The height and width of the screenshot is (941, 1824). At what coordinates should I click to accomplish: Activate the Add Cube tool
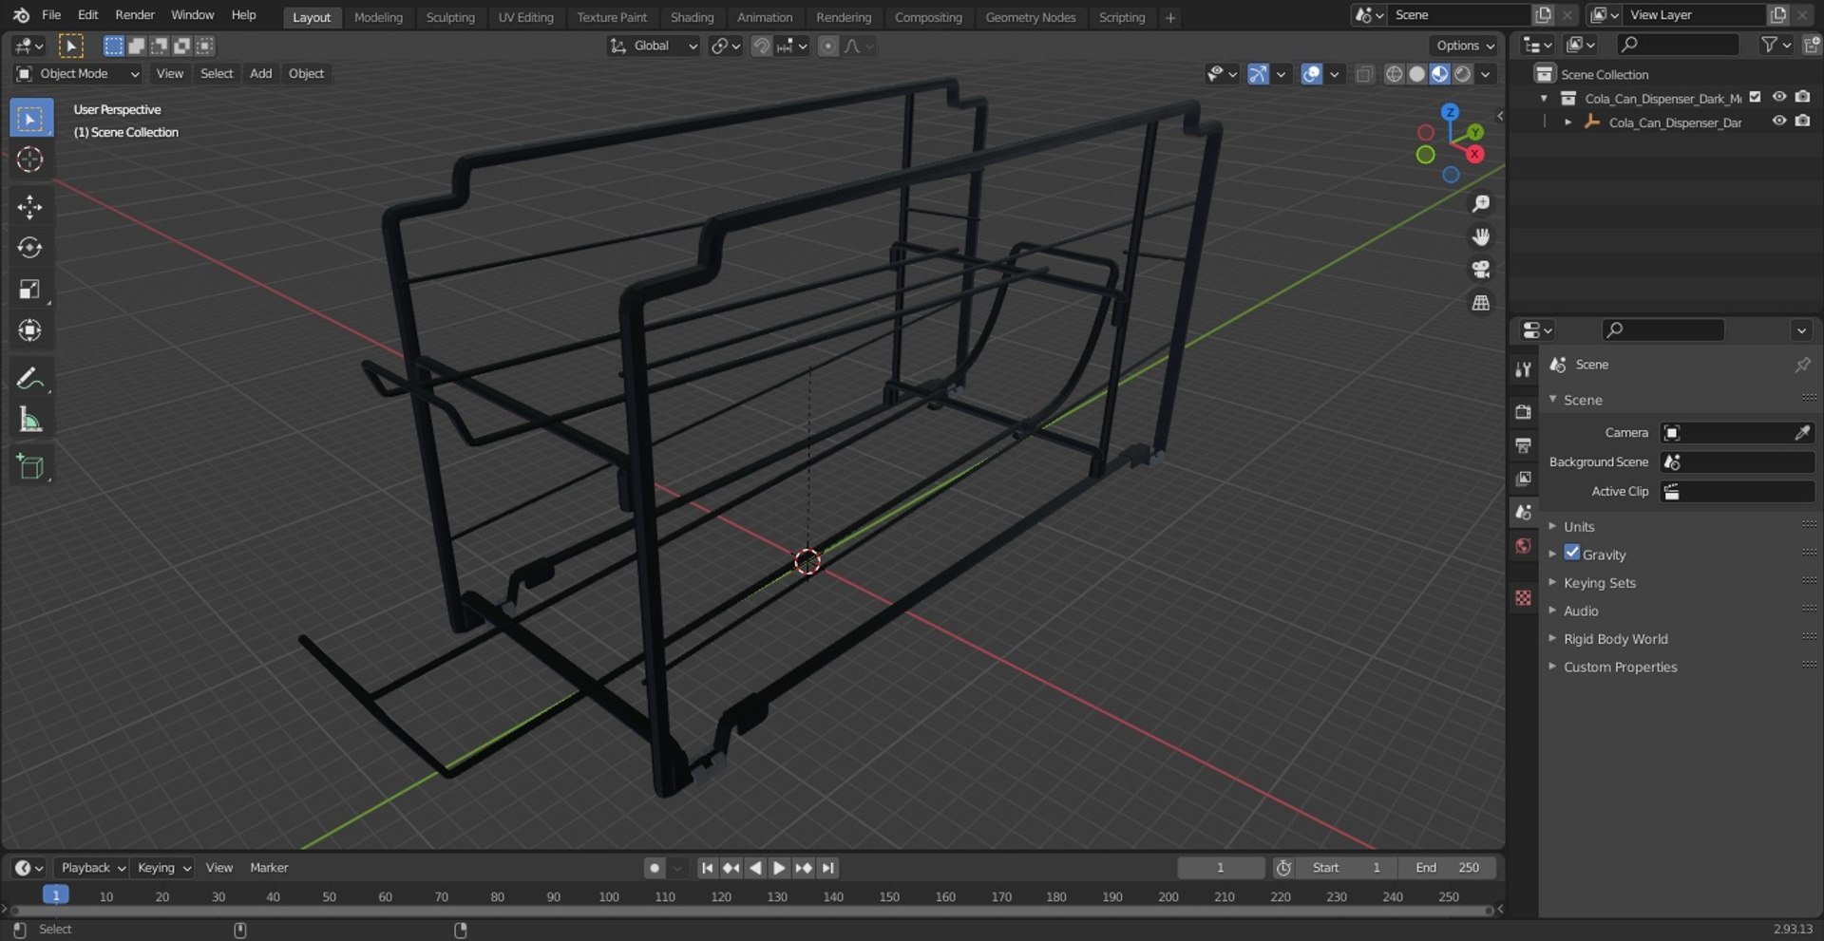(x=30, y=466)
